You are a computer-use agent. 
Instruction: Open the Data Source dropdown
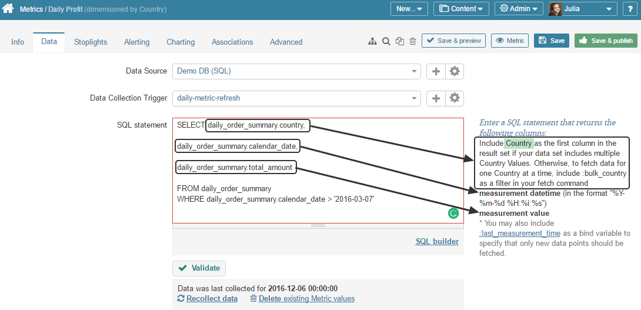point(296,71)
